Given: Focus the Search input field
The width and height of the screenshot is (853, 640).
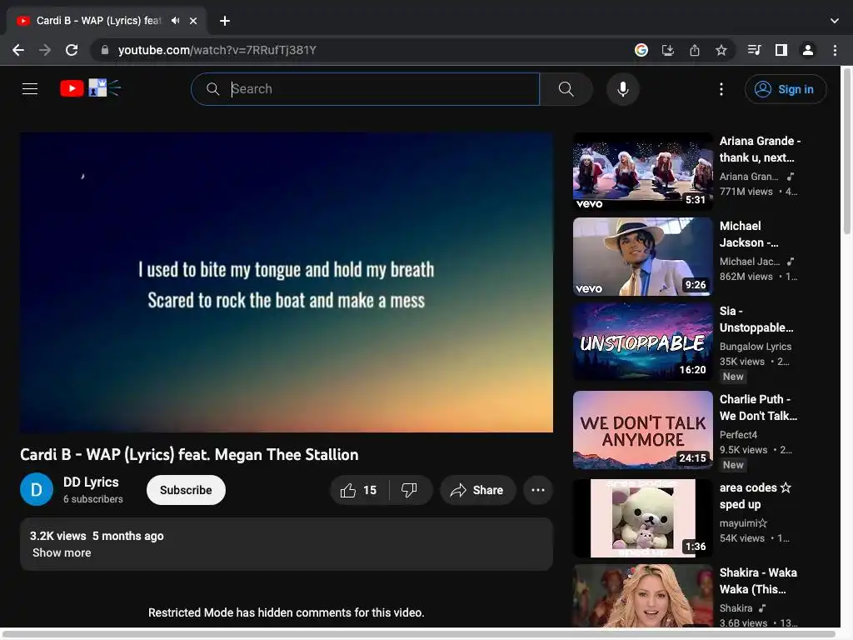Looking at the screenshot, I should (x=365, y=88).
